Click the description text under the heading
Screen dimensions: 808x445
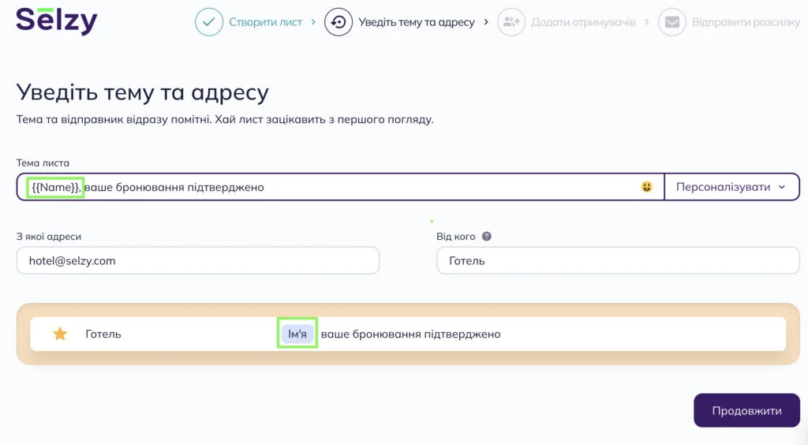pos(225,119)
